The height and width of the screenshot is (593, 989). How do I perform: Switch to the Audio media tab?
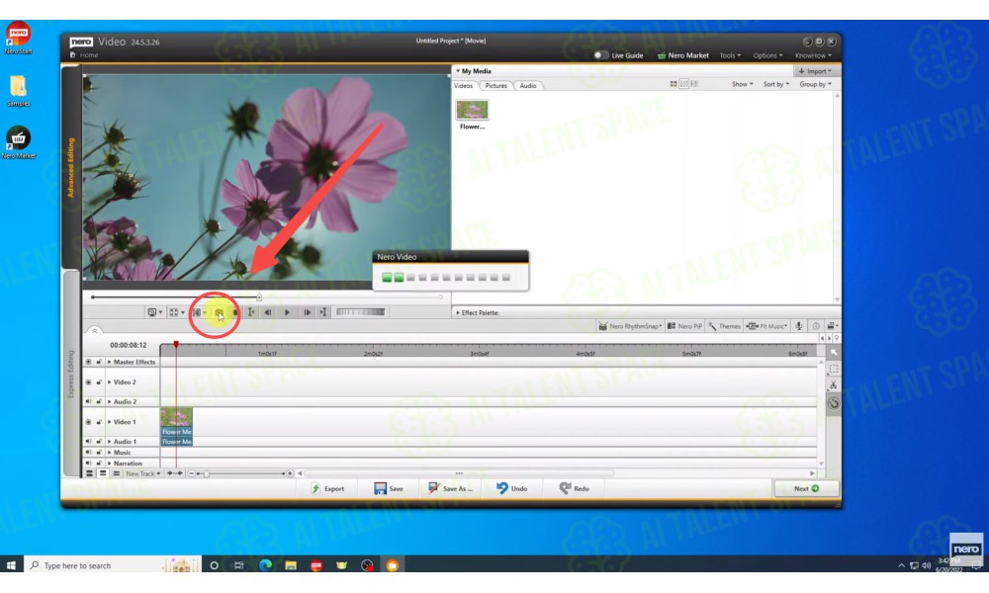point(528,86)
